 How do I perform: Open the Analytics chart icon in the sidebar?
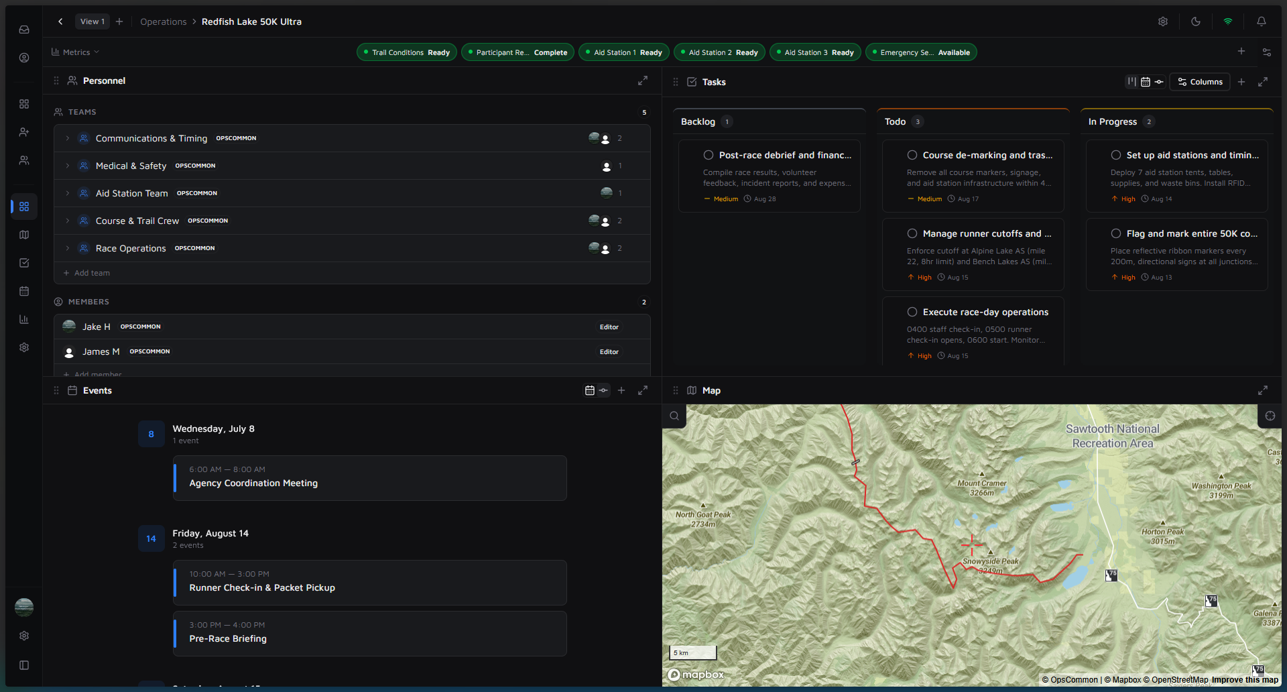point(24,319)
